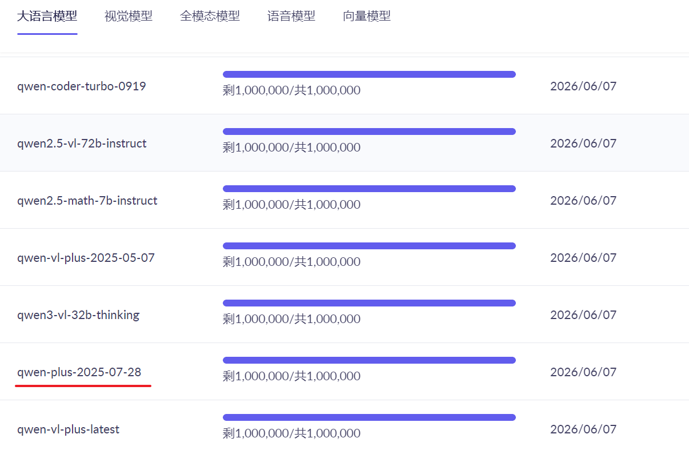Click remaining quota text for qwen2.5-math-7b-instruct

point(291,205)
